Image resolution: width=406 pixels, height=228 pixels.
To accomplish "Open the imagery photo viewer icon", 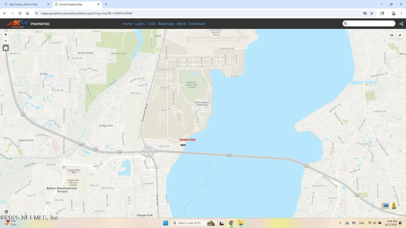I will [385, 206].
